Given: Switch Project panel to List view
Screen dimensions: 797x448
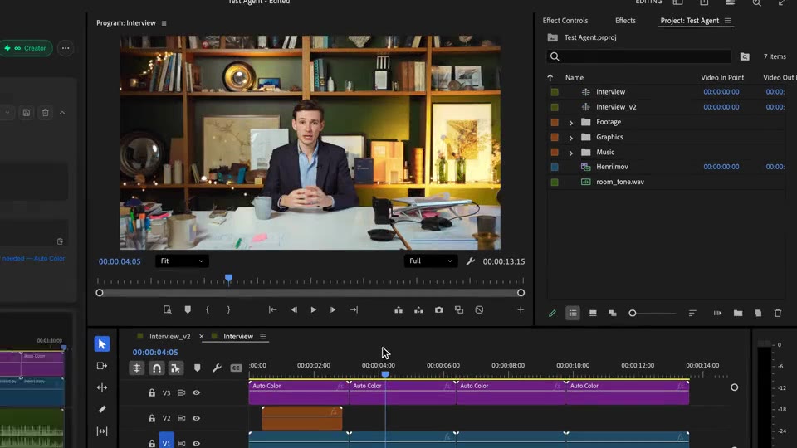Looking at the screenshot, I should coord(573,314).
